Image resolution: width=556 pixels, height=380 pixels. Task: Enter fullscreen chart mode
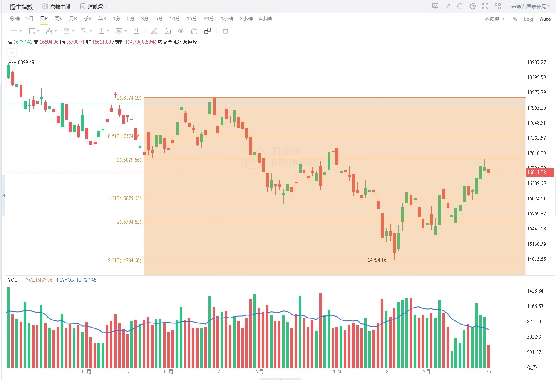click(x=485, y=6)
